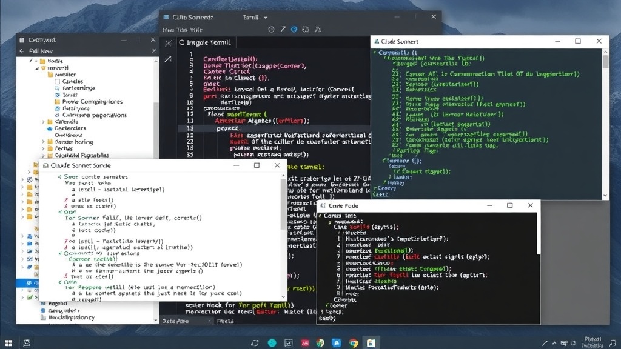621x349 pixels.
Task: Expand the Perties folder in the tree
Action: click(43, 148)
